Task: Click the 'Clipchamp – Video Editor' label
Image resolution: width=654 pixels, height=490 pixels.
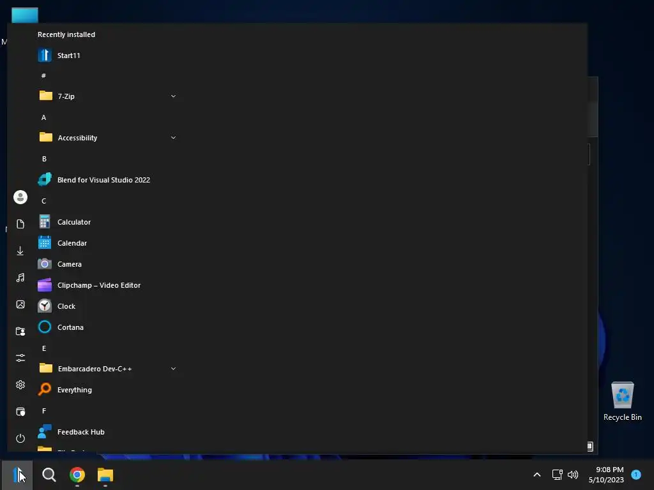Action: pos(99,285)
